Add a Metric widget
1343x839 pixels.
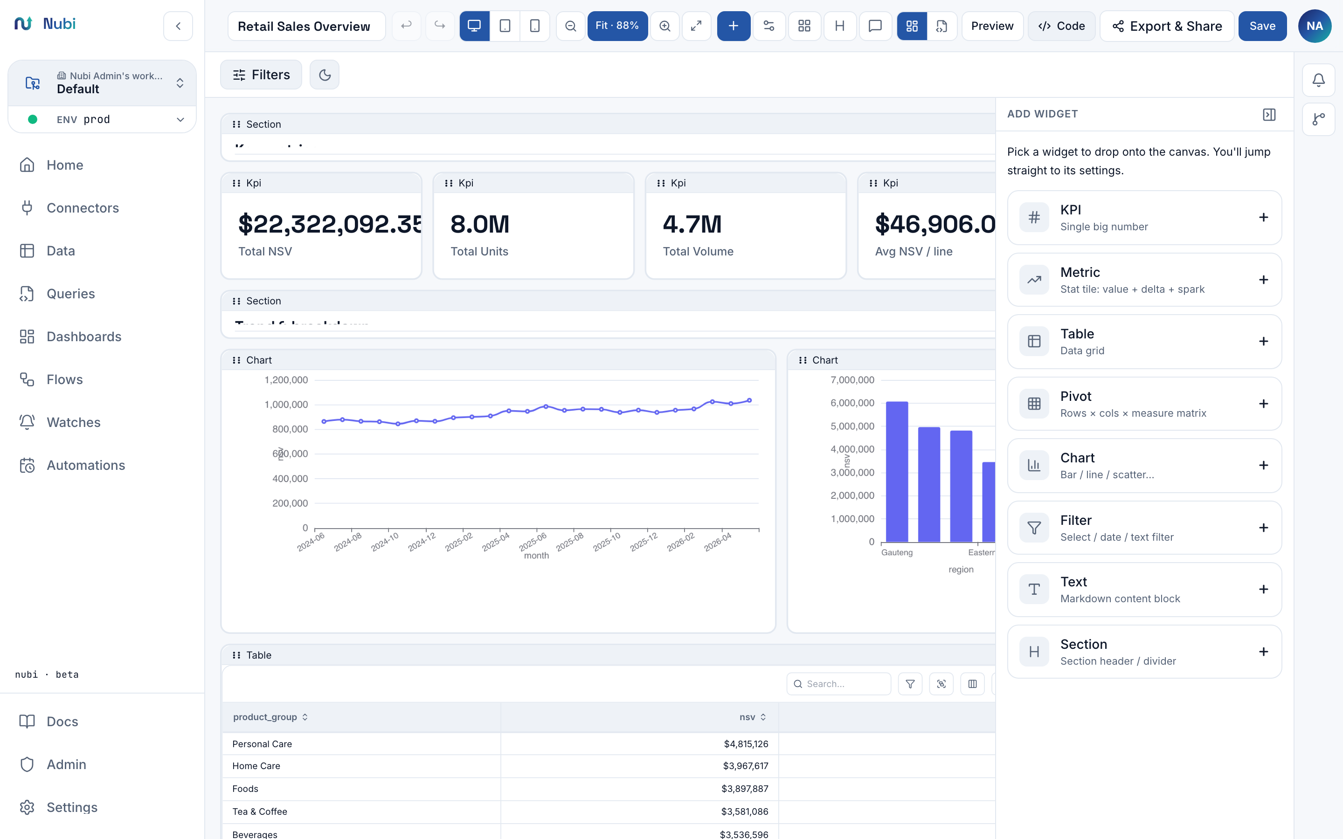click(x=1144, y=280)
